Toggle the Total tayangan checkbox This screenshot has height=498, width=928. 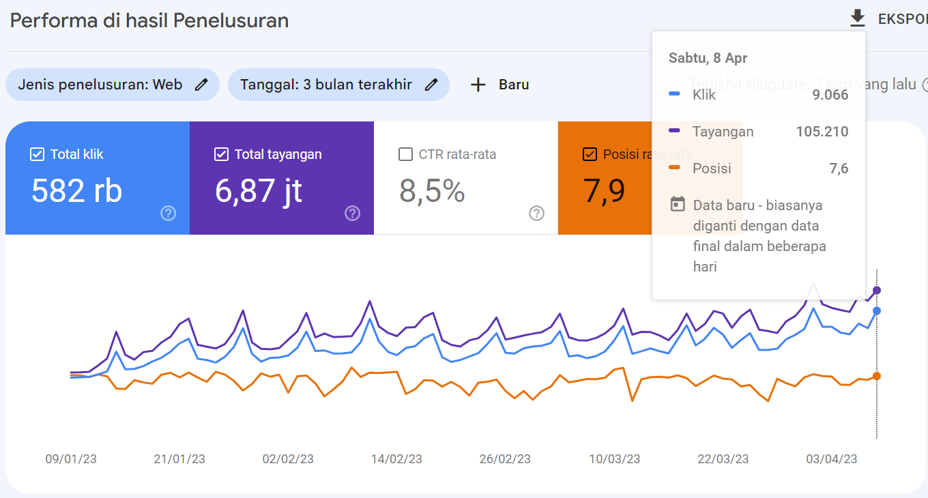(x=221, y=154)
